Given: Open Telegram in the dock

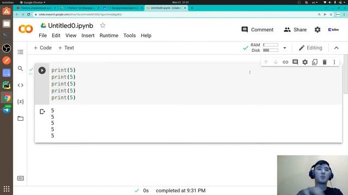Looking at the screenshot, I should pyautogui.click(x=7, y=109).
